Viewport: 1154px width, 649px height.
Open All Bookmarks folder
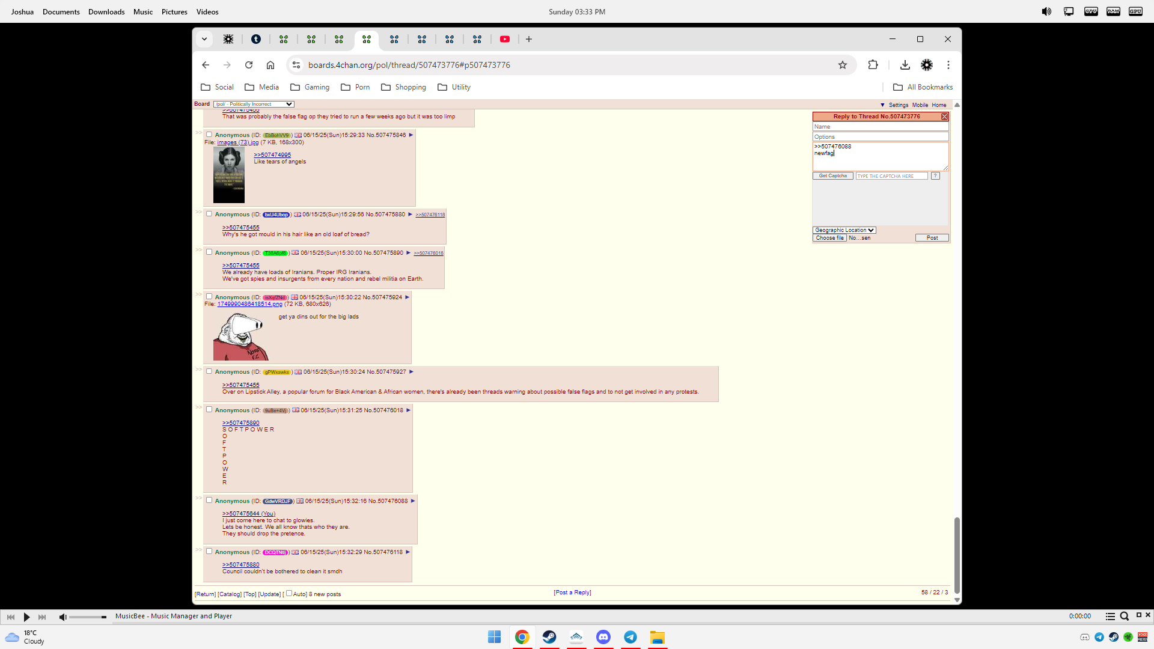pyautogui.click(x=923, y=87)
